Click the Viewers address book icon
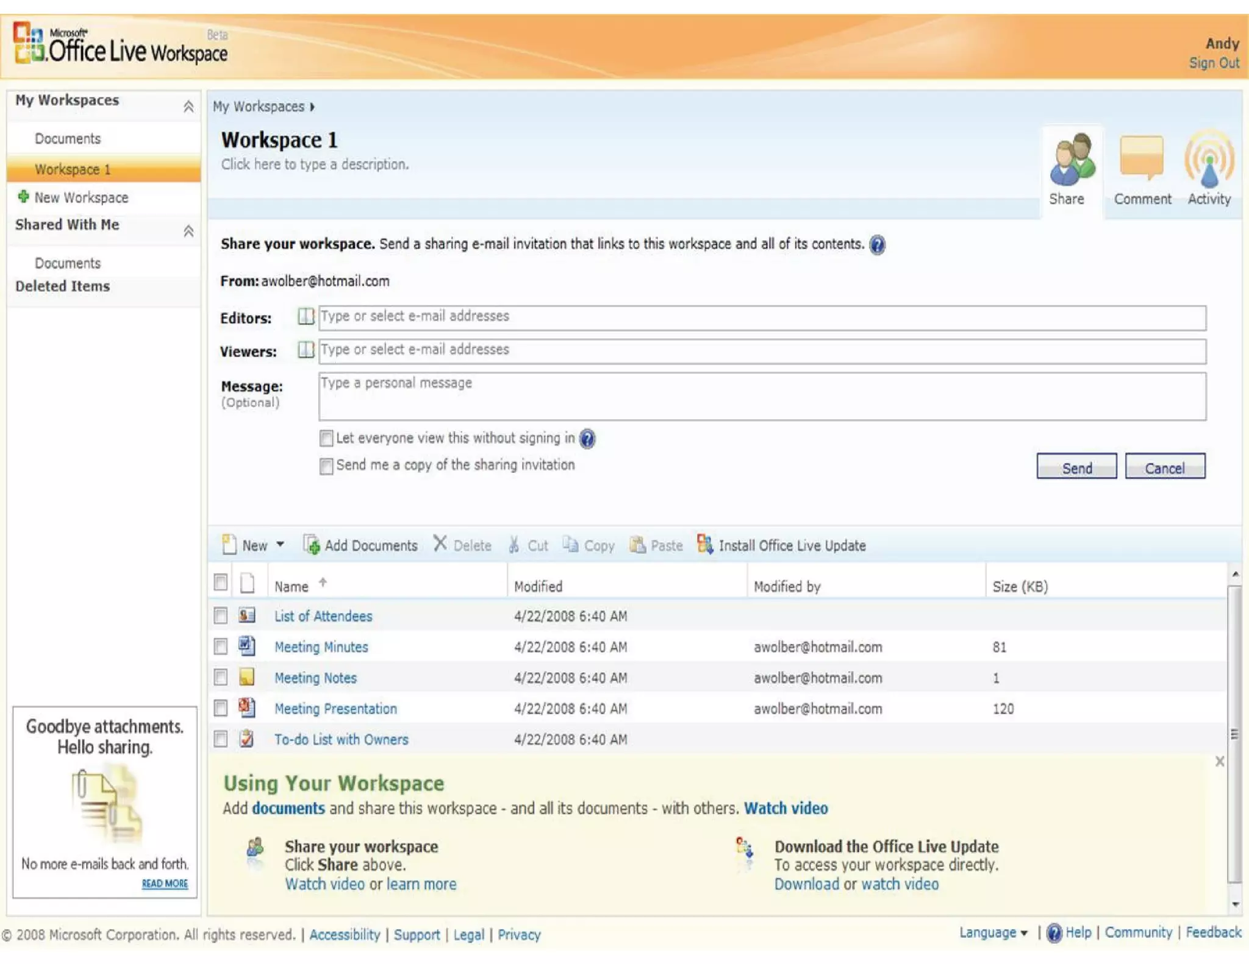 coord(306,350)
